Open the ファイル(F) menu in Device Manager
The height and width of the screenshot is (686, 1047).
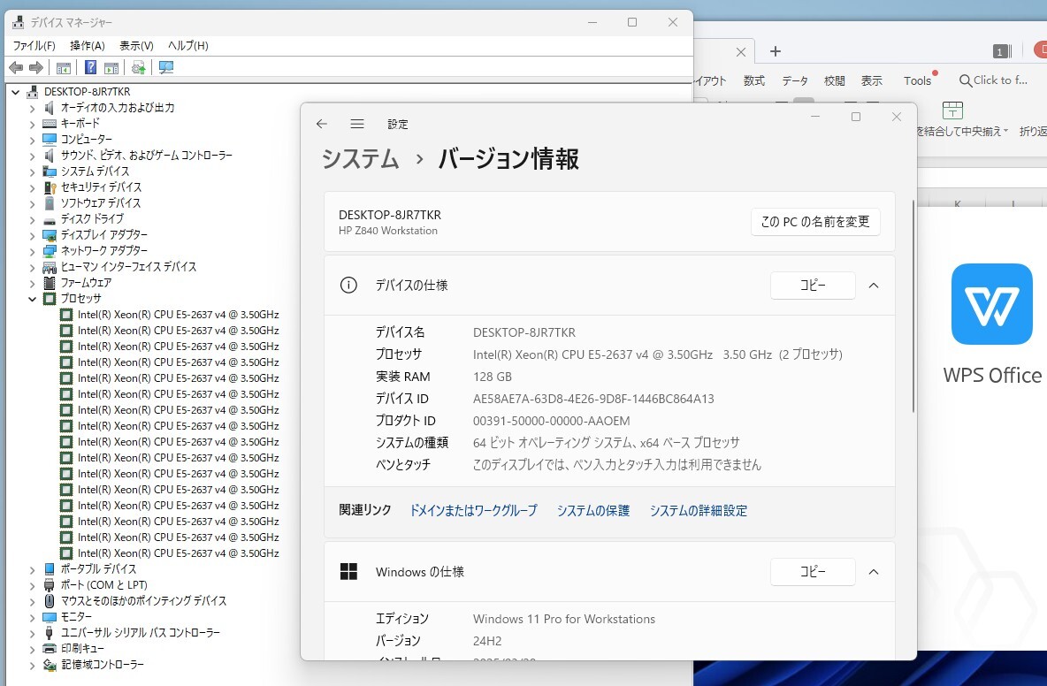[34, 45]
